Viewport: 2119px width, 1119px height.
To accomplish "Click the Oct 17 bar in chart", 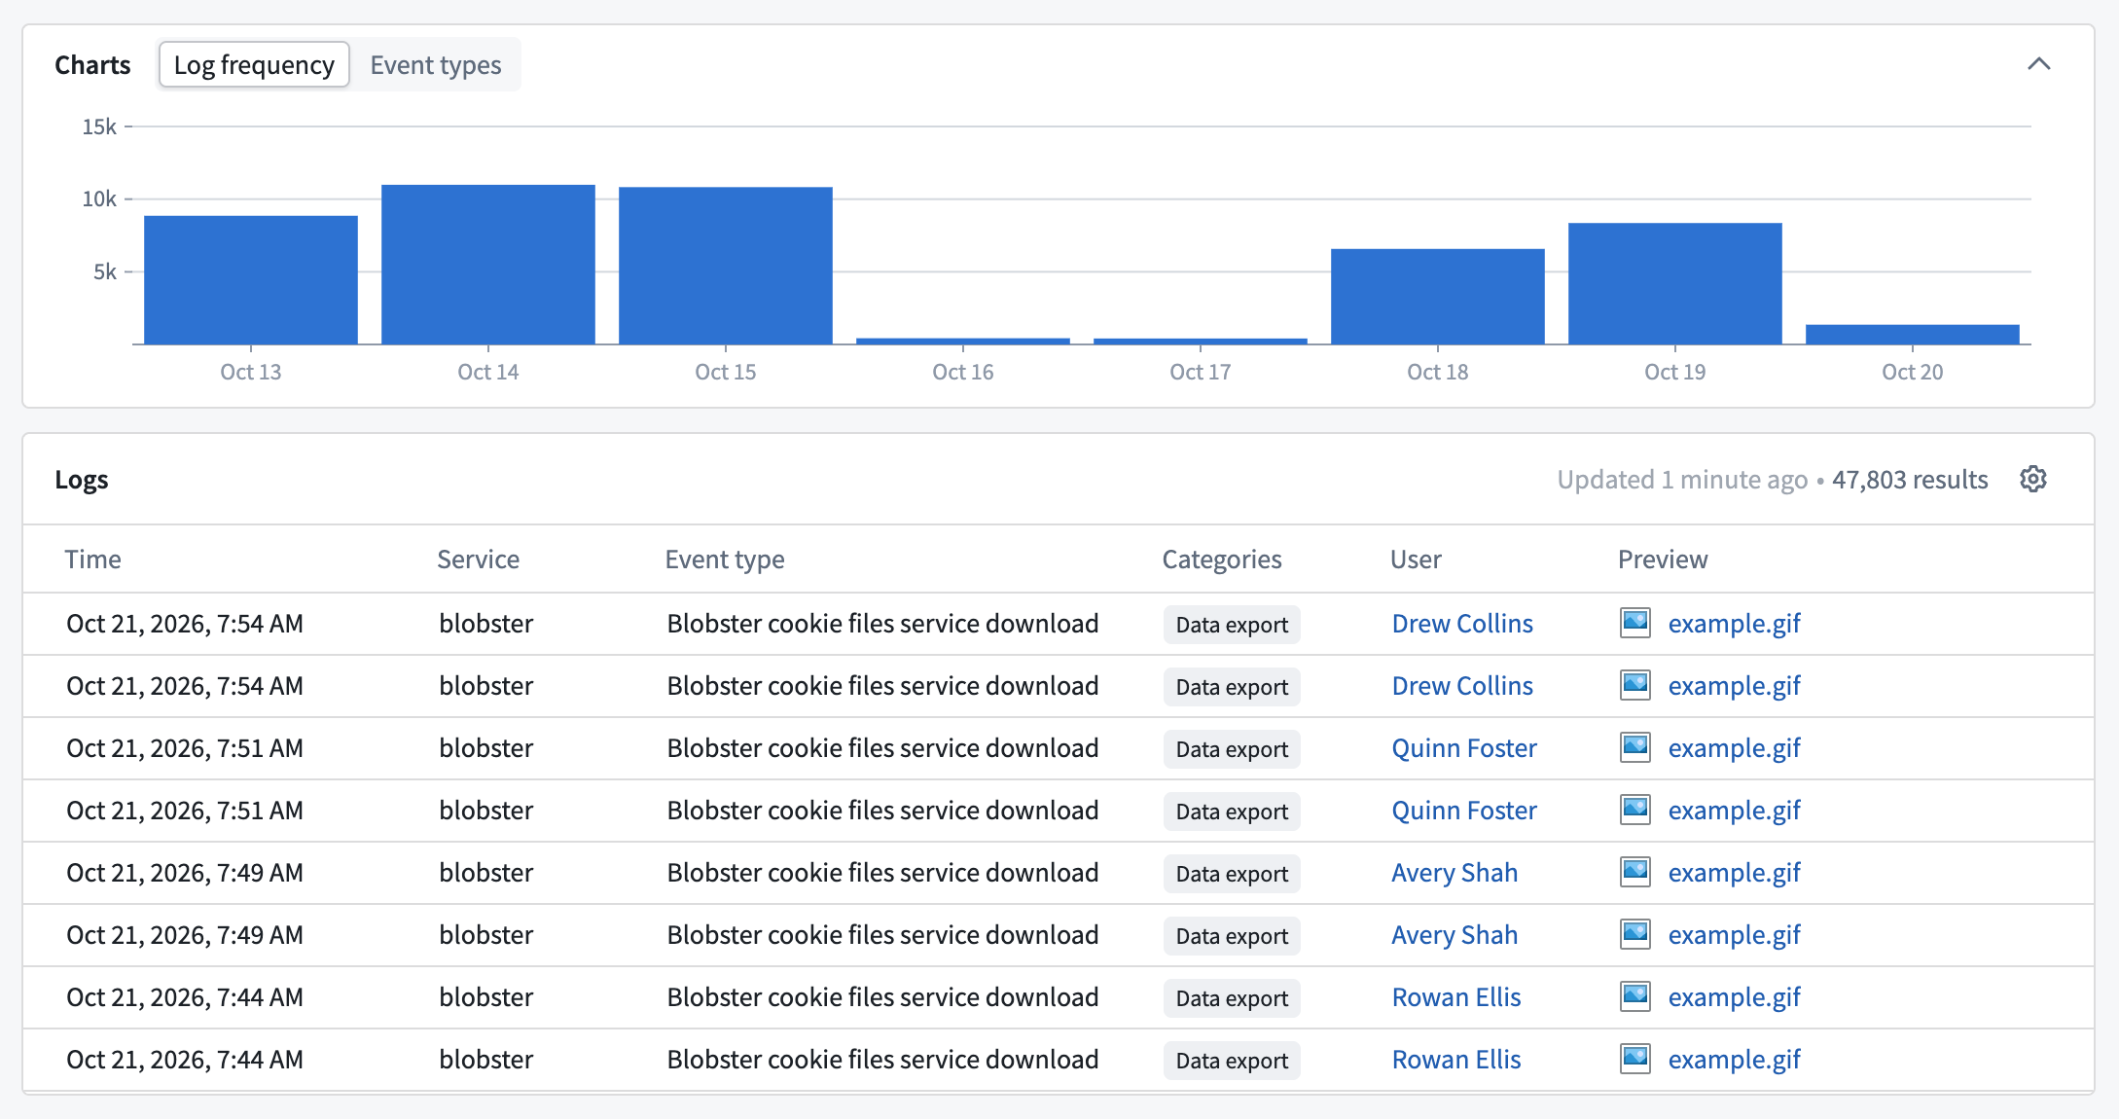I will click(1201, 341).
